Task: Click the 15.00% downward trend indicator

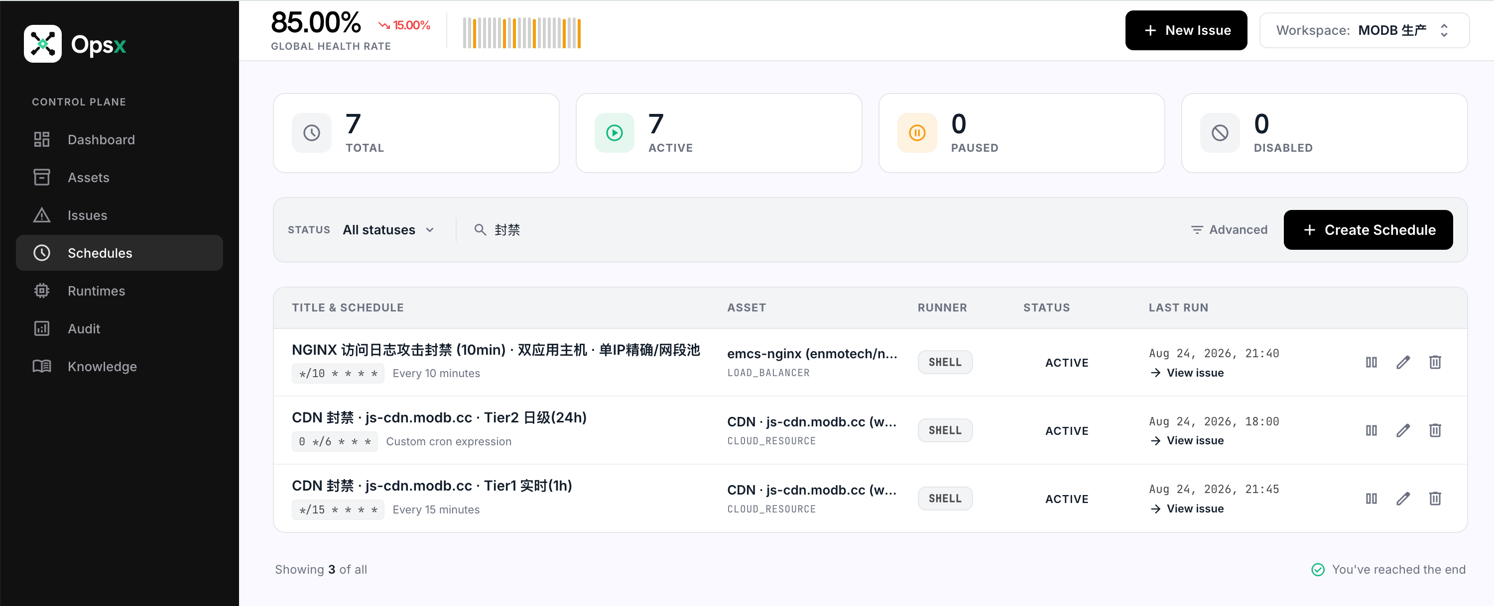Action: [404, 25]
